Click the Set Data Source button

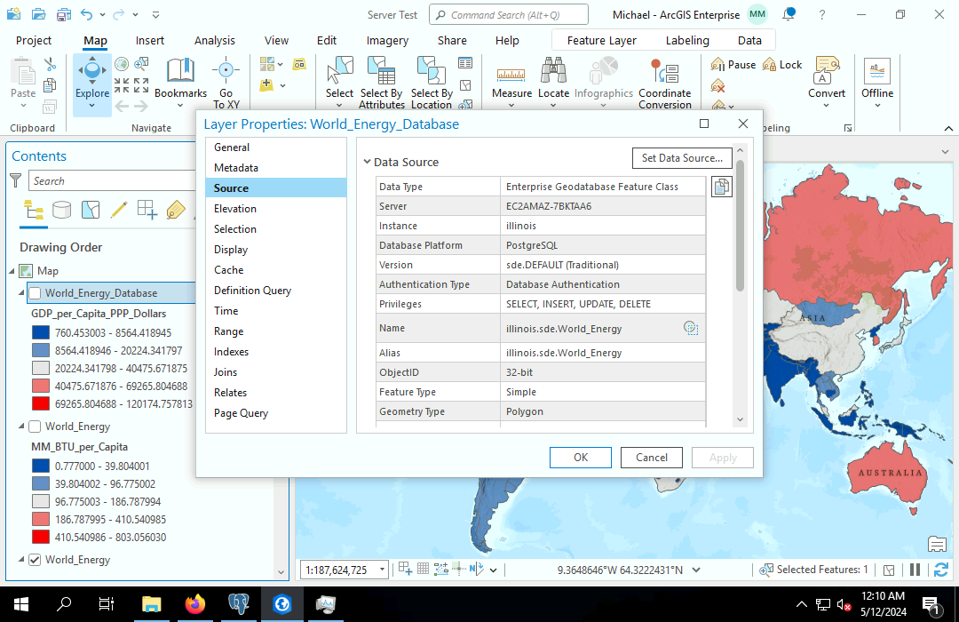tap(681, 158)
